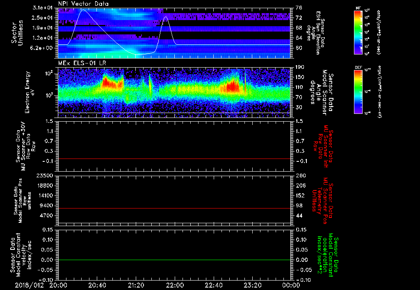The image size is (420, 290).
Task: Click the 10² electron energy tick label
Action: pos(49,73)
